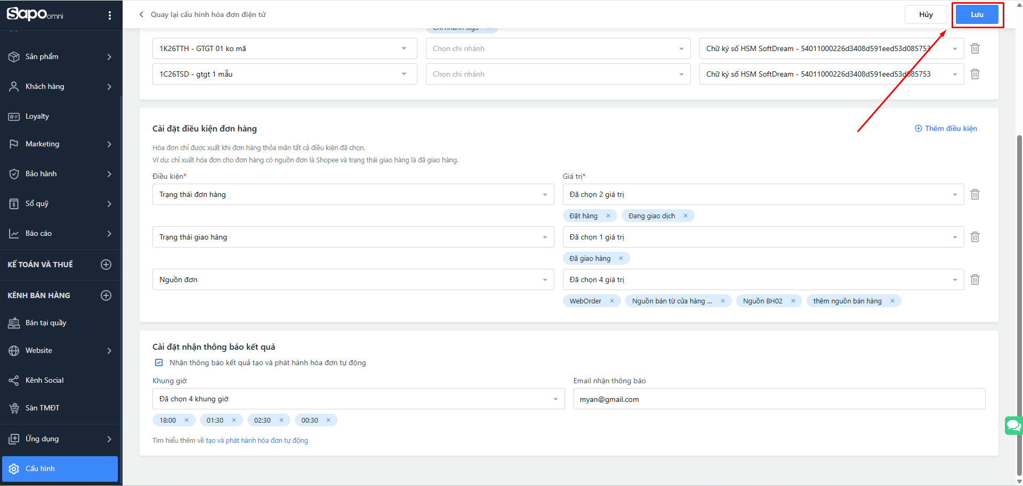1023x486 pixels.
Task: Click the Email nhận thông báo field
Action: coord(779,399)
